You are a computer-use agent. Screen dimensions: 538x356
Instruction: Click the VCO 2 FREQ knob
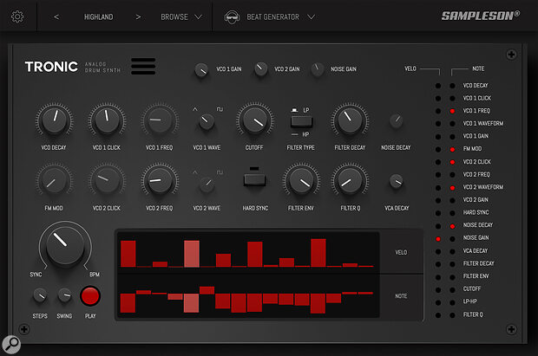160,180
